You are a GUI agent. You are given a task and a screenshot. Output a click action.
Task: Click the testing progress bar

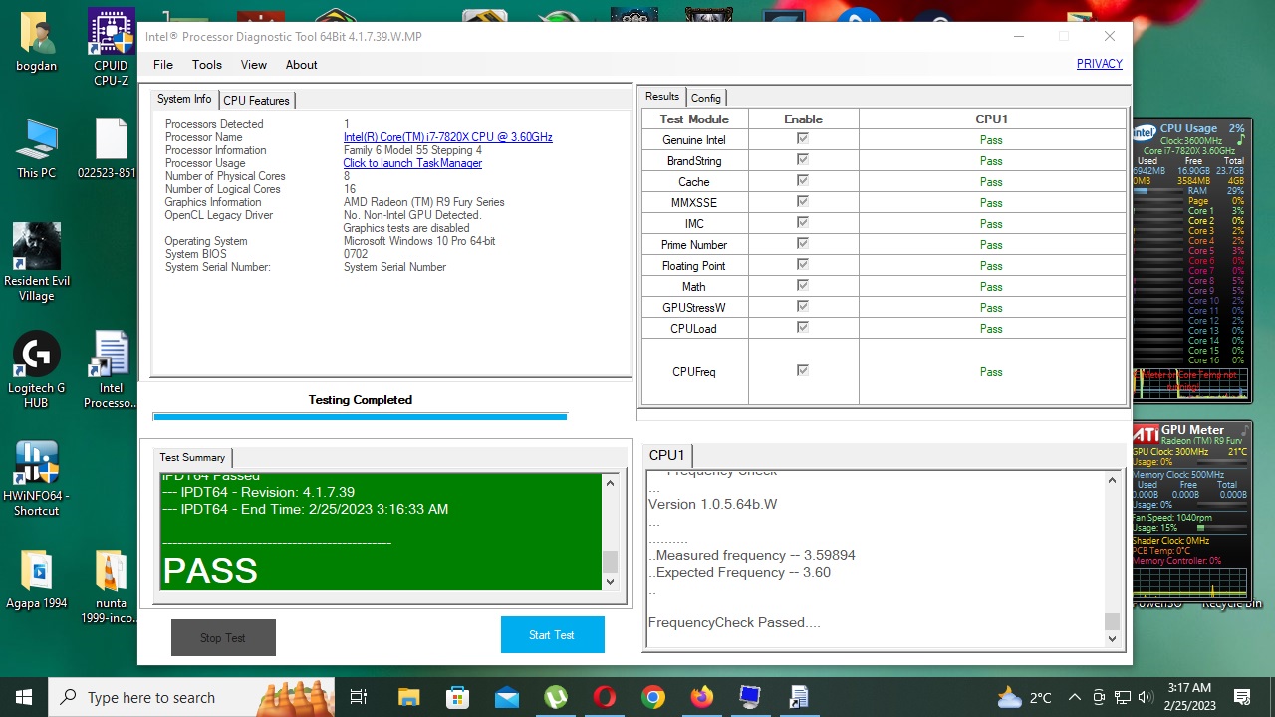360,417
